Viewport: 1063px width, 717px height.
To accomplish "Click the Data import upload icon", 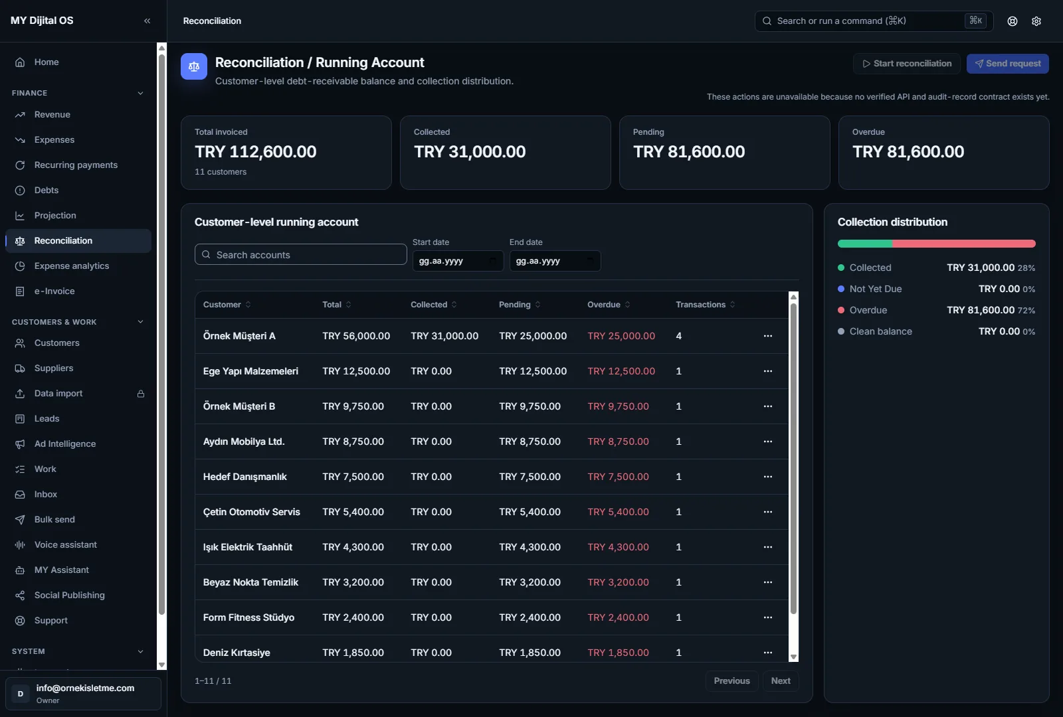I will coord(20,394).
